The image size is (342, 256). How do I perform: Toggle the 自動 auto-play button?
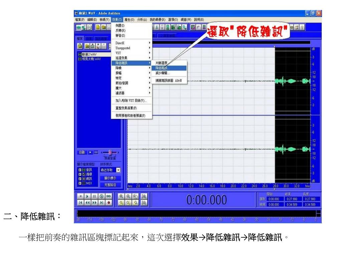coord(82,152)
